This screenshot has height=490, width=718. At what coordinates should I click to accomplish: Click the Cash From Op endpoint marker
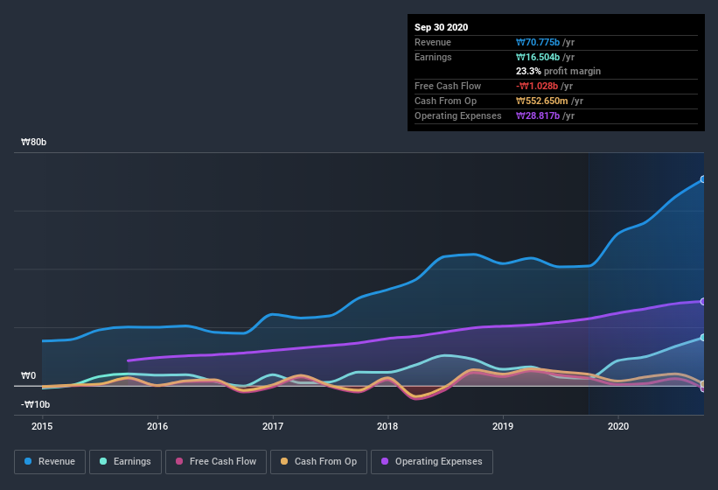click(703, 384)
